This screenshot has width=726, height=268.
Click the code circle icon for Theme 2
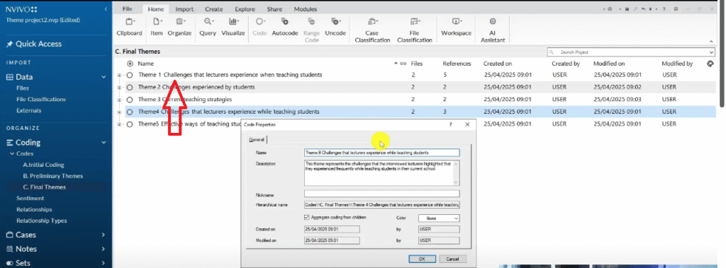coord(130,88)
